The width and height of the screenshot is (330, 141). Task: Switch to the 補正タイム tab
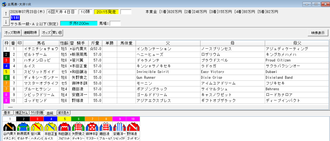pos(22,112)
